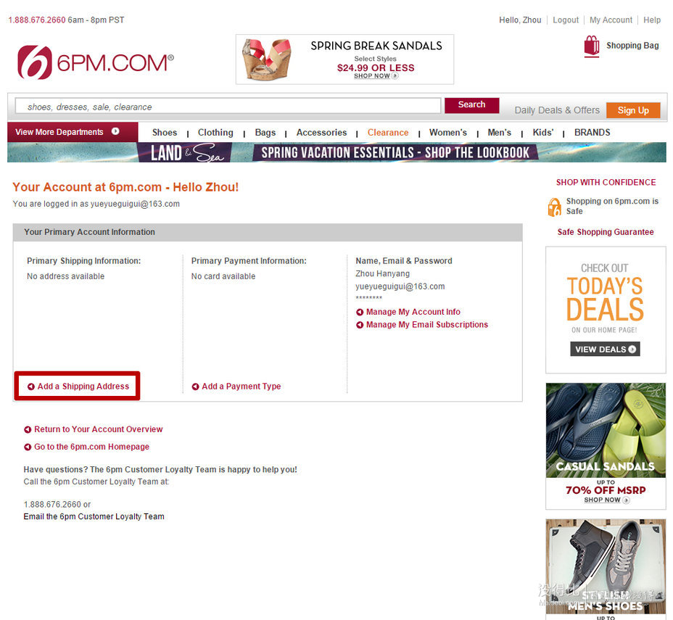673x620 pixels.
Task: Click arrow icon beside View More Departments
Action: tap(115, 131)
